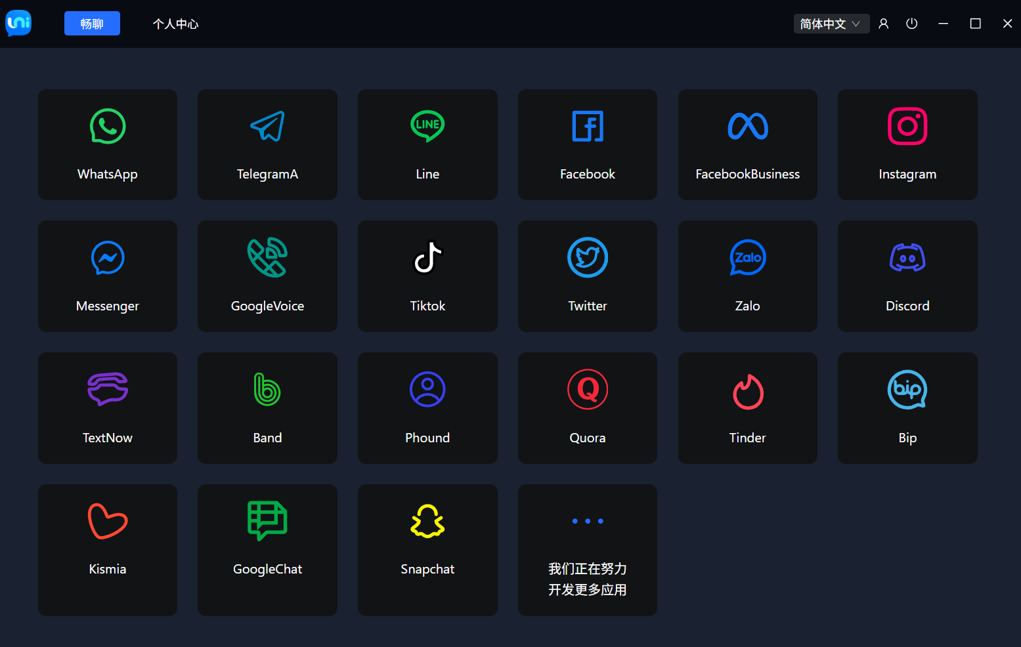Open the Zalo chat app
This screenshot has width=1021, height=647.
748,276
